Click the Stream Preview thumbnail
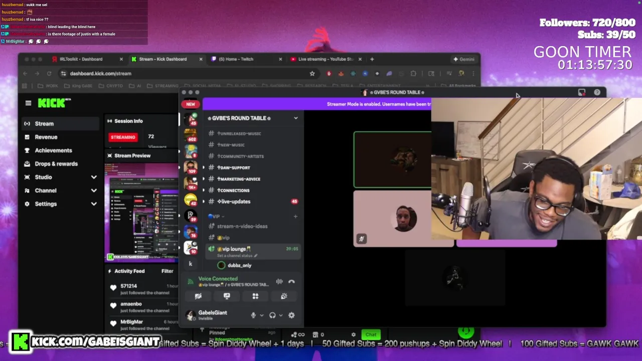This screenshot has height=361, width=642. point(142,213)
